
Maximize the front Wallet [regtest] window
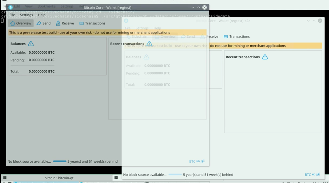198,8
